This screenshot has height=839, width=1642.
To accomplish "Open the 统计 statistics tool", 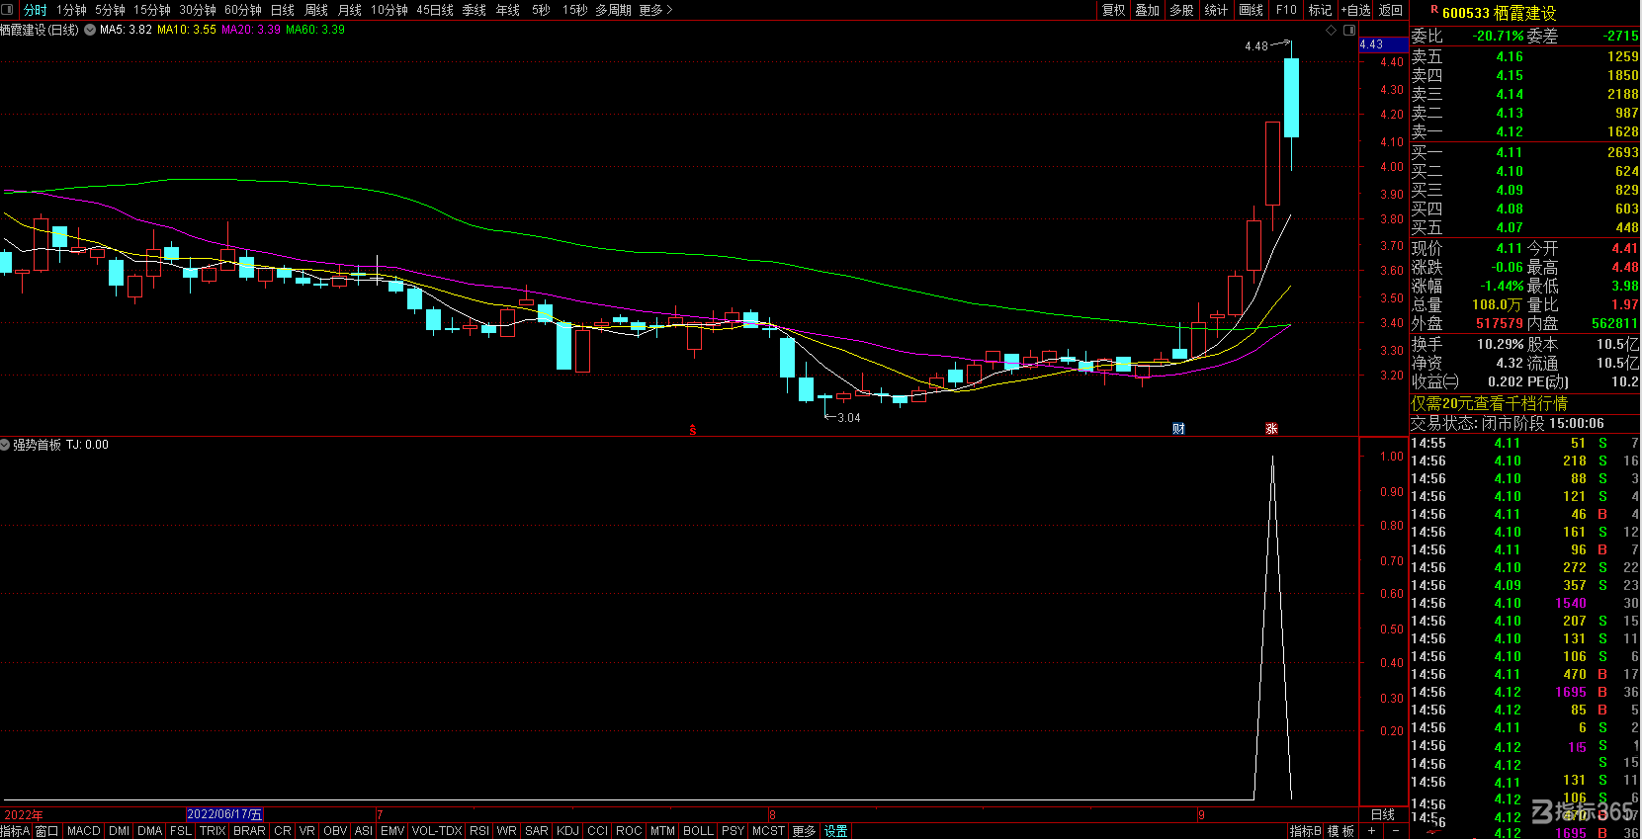I will 1216,10.
